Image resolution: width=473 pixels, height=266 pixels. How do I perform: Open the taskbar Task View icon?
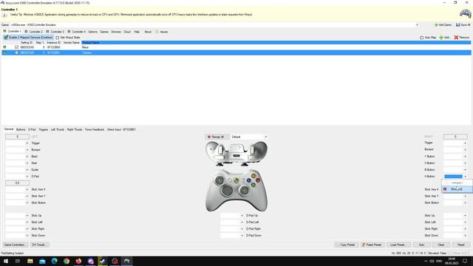(x=18, y=261)
